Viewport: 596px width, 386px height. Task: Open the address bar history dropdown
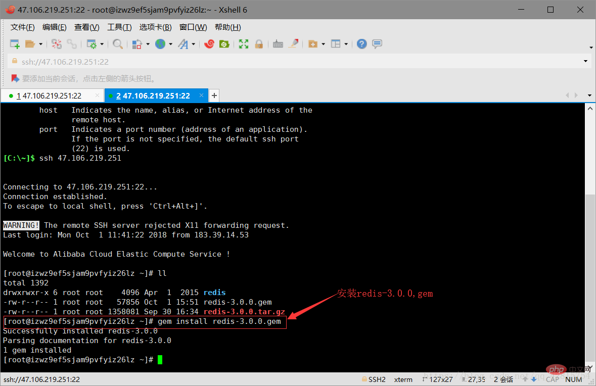click(585, 61)
